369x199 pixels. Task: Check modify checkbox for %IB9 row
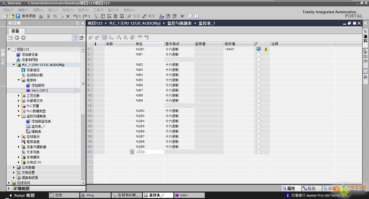pyautogui.click(x=259, y=100)
